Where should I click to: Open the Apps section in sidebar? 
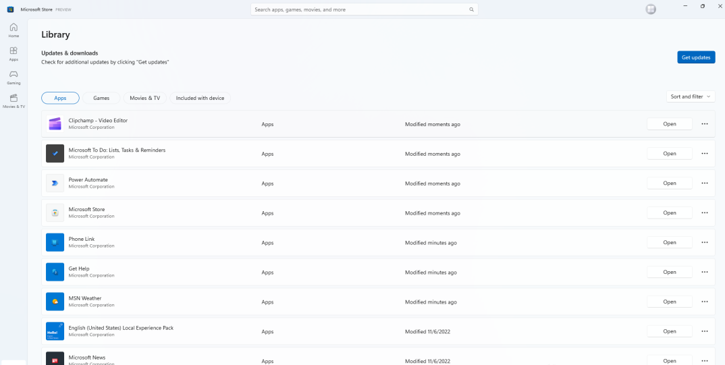(14, 53)
